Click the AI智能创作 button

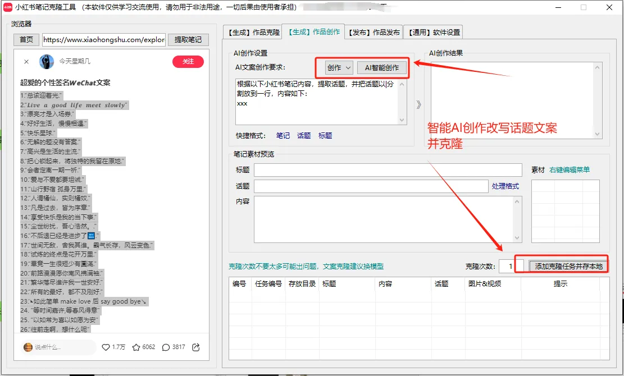[x=382, y=67]
